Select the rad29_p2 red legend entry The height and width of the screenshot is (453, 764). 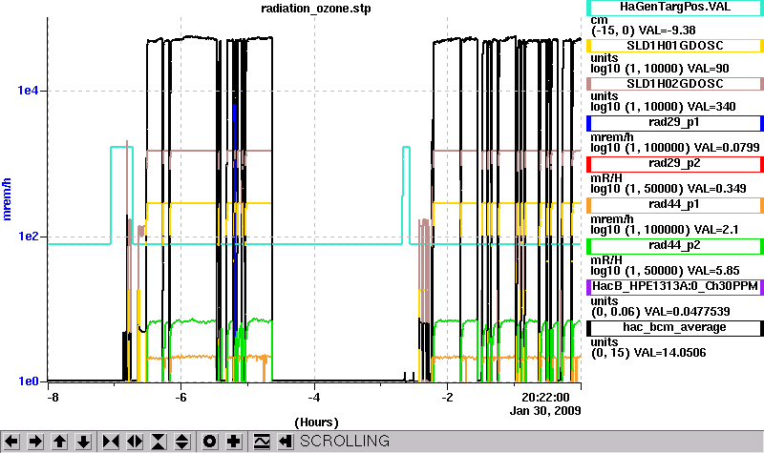675,163
